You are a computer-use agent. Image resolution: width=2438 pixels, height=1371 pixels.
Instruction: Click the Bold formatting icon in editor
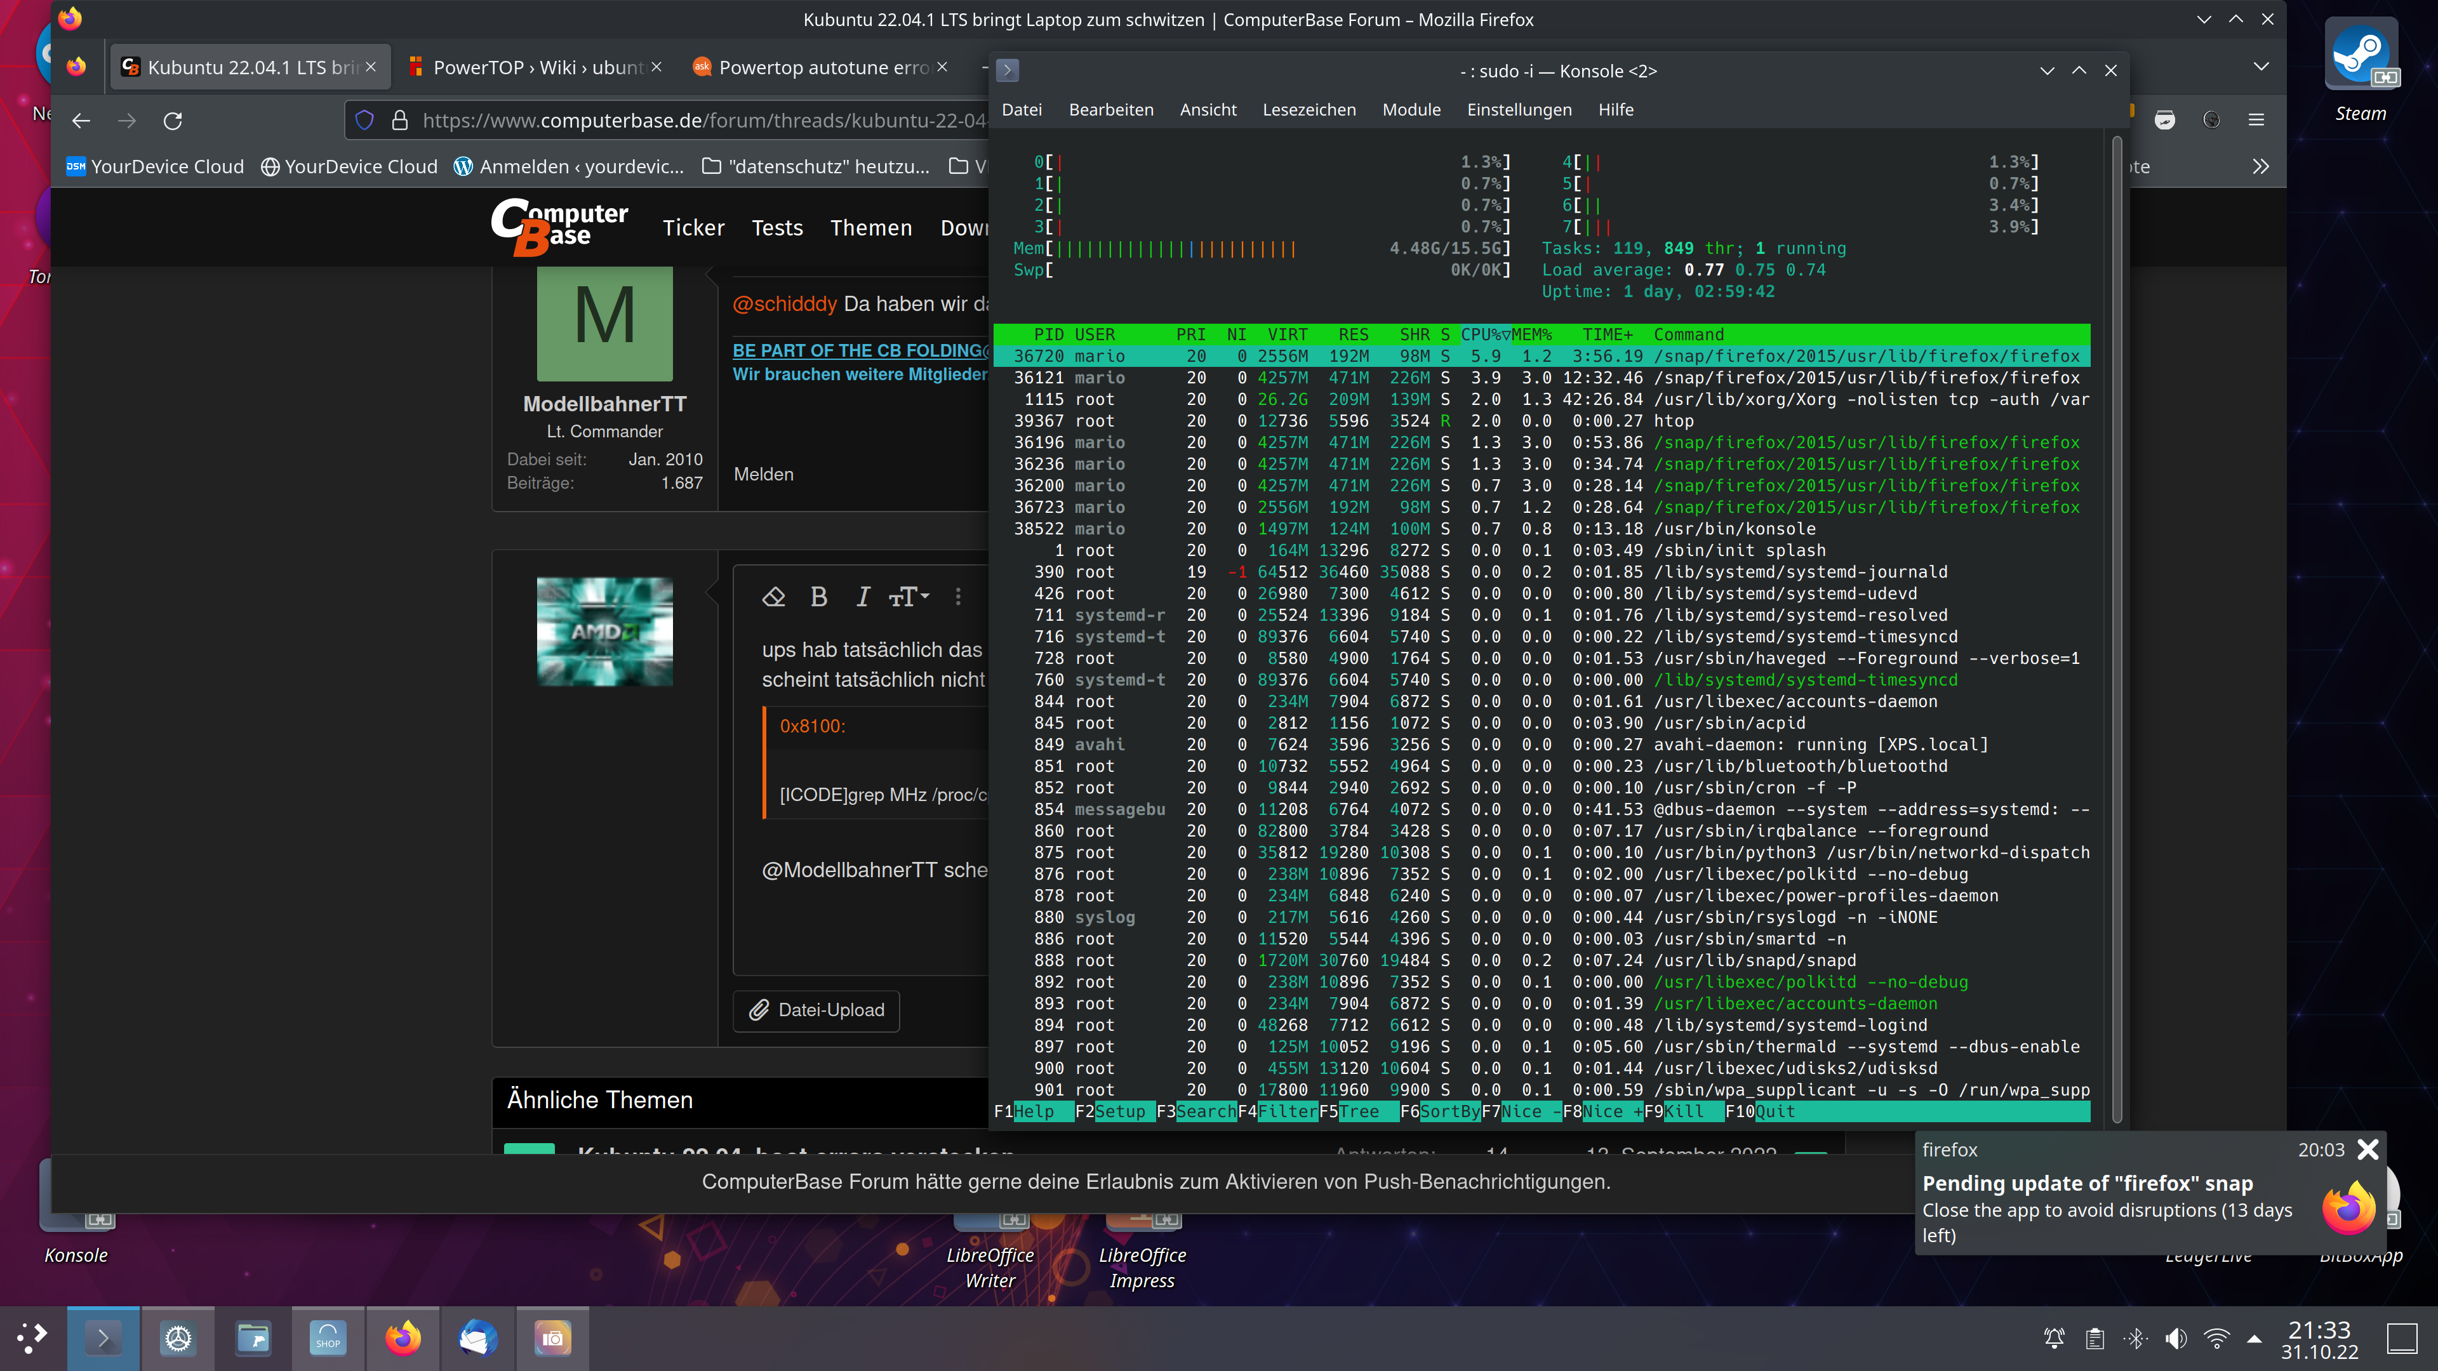[x=818, y=596]
